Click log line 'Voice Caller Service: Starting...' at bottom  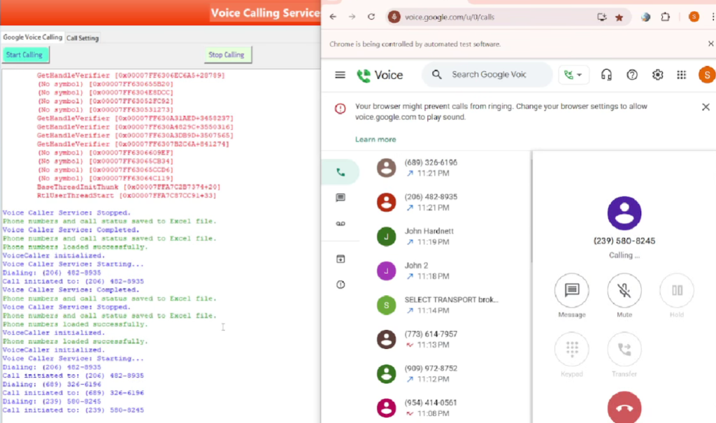[73, 359]
